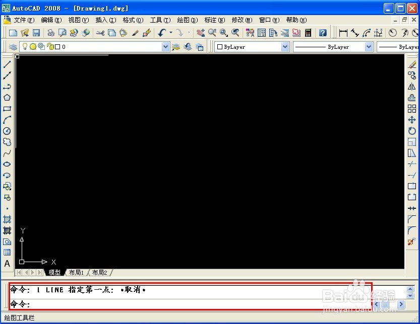The image size is (420, 324).
Task: Expand the layer list dropdown
Action: [x=165, y=47]
